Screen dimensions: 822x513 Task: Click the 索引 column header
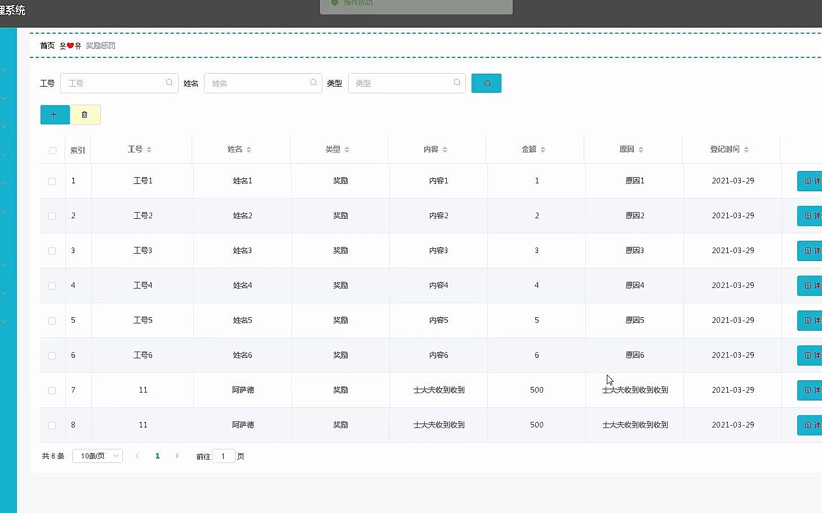(78, 150)
